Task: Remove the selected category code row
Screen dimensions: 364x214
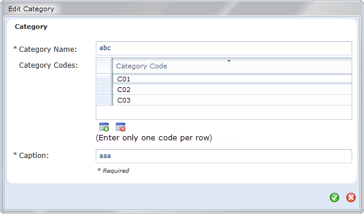Action: [x=121, y=127]
